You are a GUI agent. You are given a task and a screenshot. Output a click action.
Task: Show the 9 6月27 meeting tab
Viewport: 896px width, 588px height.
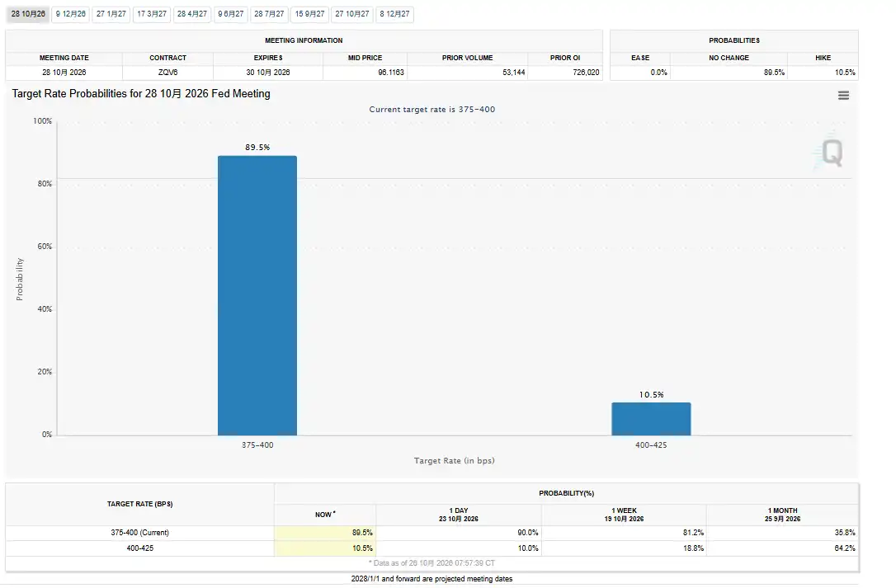231,14
